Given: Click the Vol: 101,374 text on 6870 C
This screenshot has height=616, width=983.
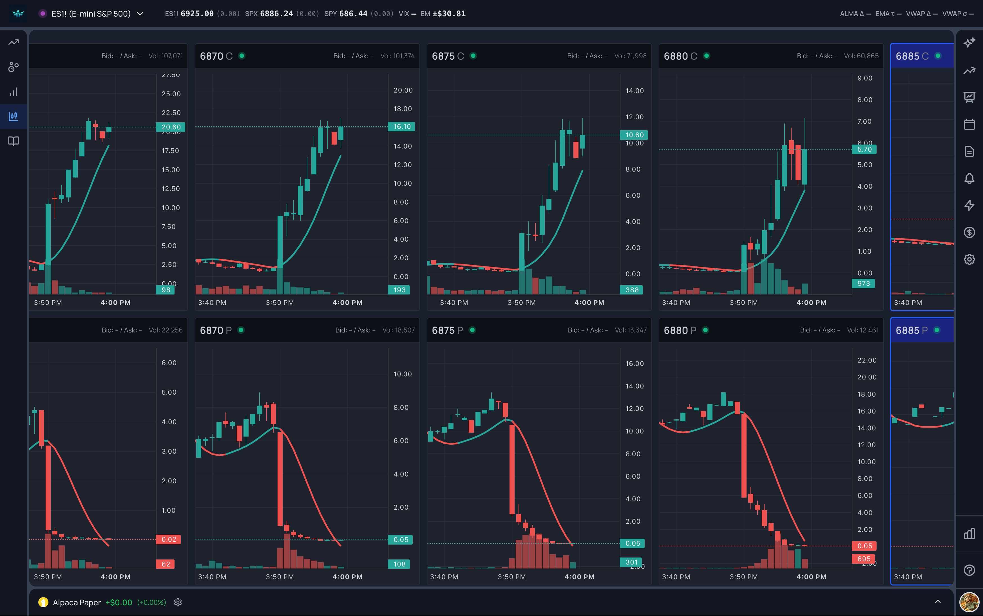Looking at the screenshot, I should pos(397,56).
